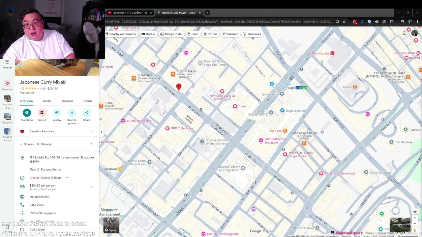Click Add a label
This screenshot has height=237, width=422.
pyautogui.click(x=37, y=229)
